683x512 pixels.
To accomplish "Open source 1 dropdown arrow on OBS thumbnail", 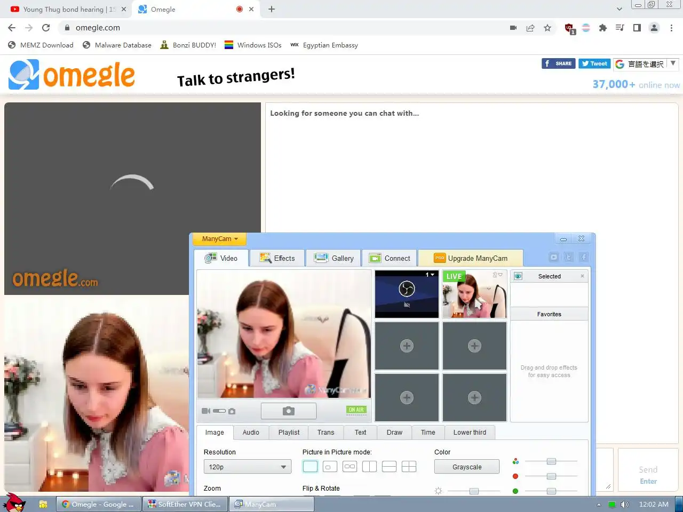I will tap(432, 275).
